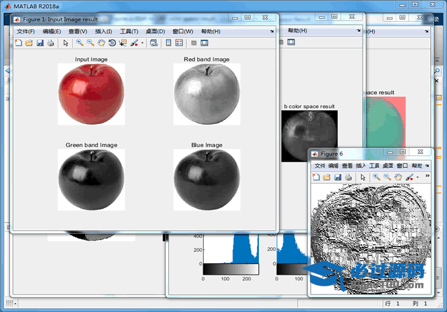Print Figure 6 with printer icon
This screenshot has height=312, width=447.
click(x=348, y=177)
